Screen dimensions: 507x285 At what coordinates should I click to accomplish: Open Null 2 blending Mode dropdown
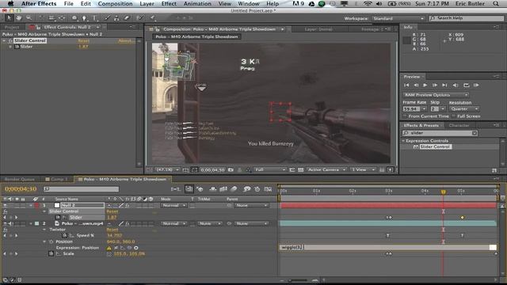coord(173,206)
